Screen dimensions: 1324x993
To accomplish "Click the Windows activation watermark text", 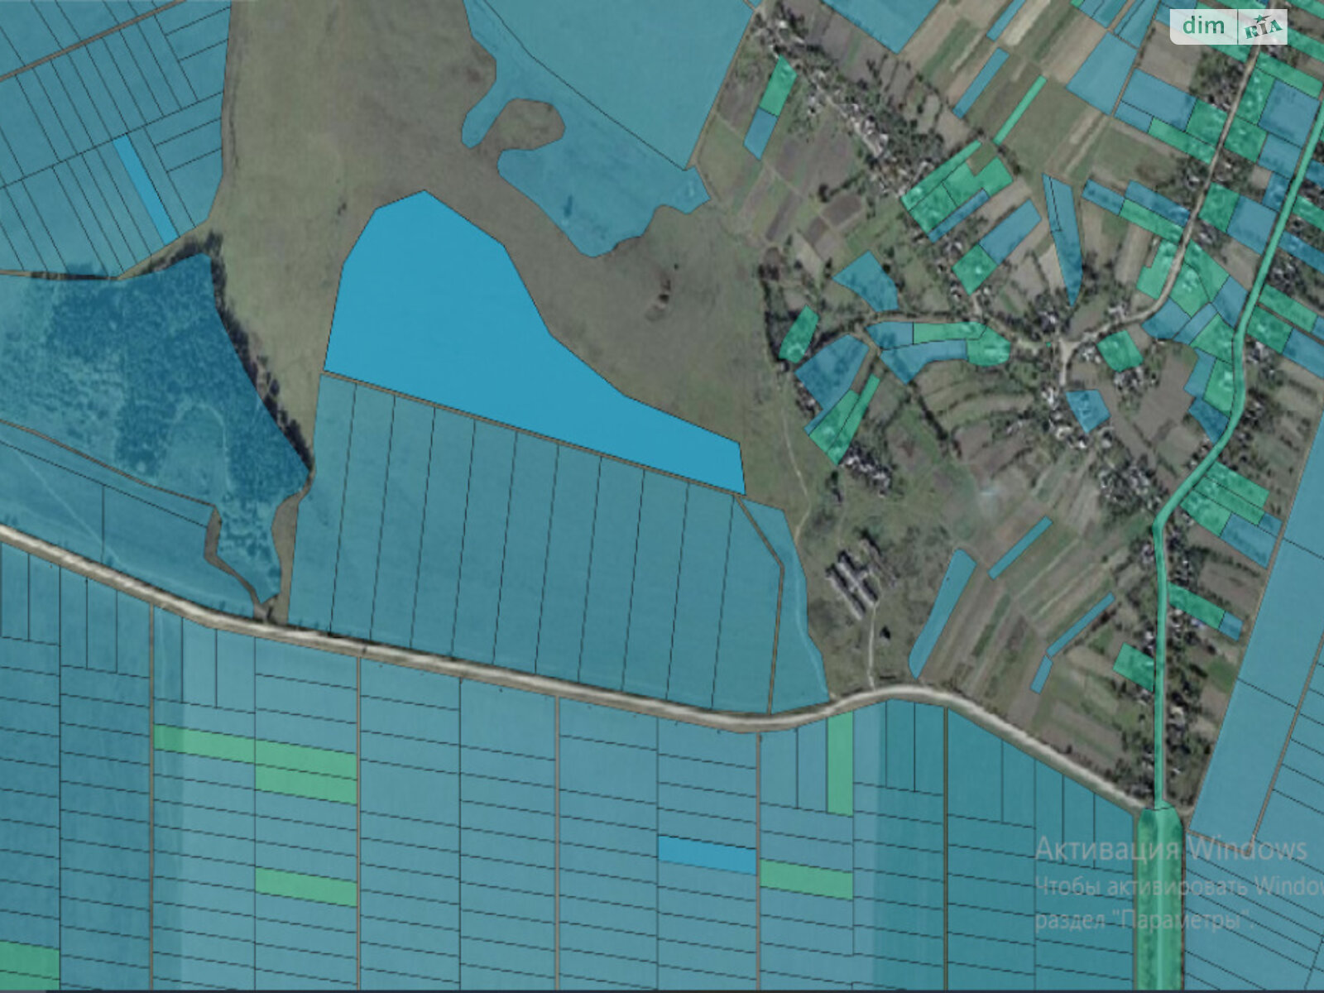I will [1171, 850].
